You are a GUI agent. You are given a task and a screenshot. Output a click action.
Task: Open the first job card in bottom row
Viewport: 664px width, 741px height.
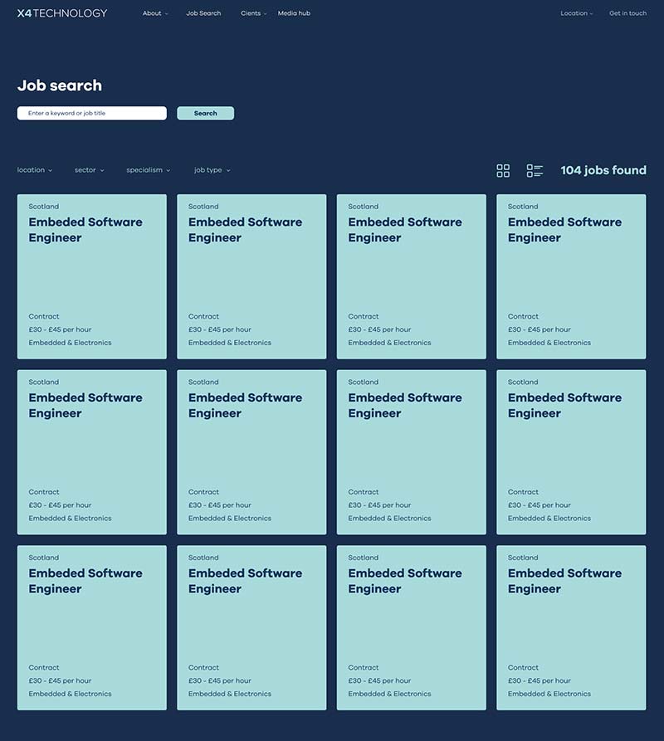point(91,627)
